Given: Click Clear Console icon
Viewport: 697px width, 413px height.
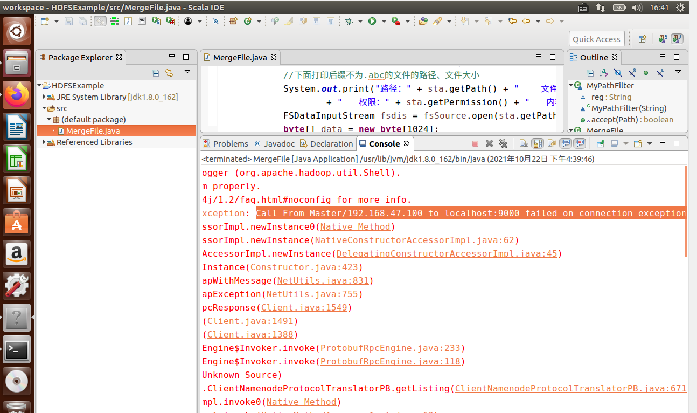Looking at the screenshot, I should coord(524,143).
